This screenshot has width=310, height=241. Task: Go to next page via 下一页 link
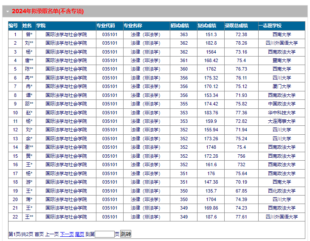[x=67, y=234]
